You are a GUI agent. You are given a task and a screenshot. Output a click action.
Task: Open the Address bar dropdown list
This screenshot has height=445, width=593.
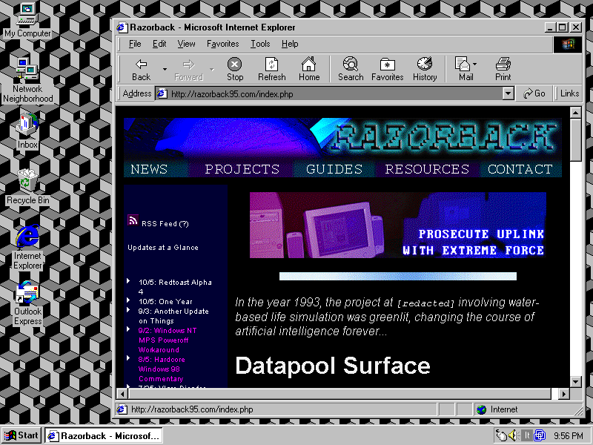508,93
